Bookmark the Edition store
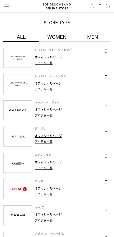The image size is (114, 237). click(x=106, y=156)
